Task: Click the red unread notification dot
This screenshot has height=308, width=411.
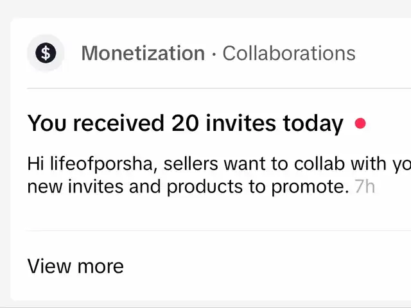Action: (x=360, y=123)
